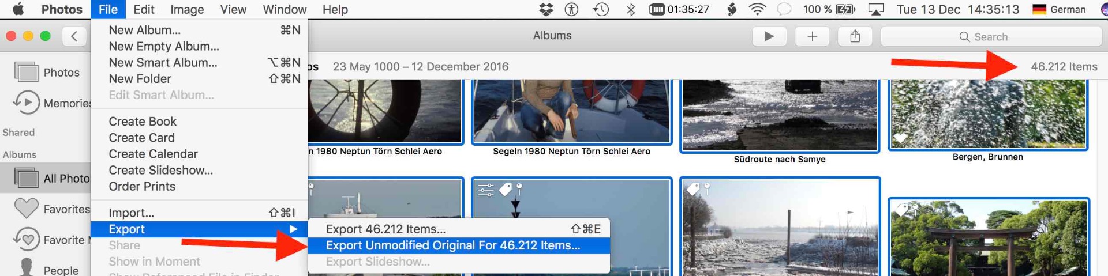
Task: Click the Bluetooth status icon
Action: pos(631,9)
